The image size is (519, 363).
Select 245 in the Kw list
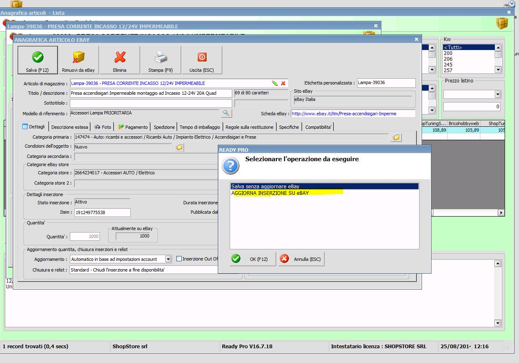click(x=468, y=65)
